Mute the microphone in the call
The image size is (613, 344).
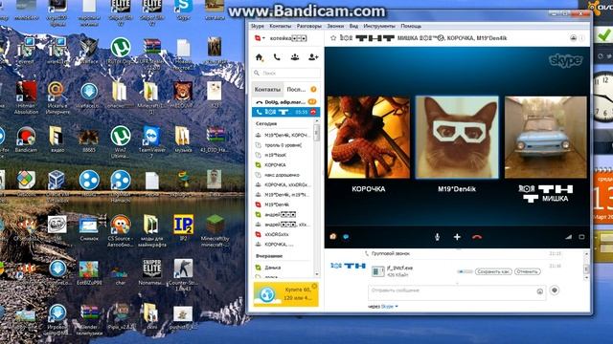coord(437,237)
